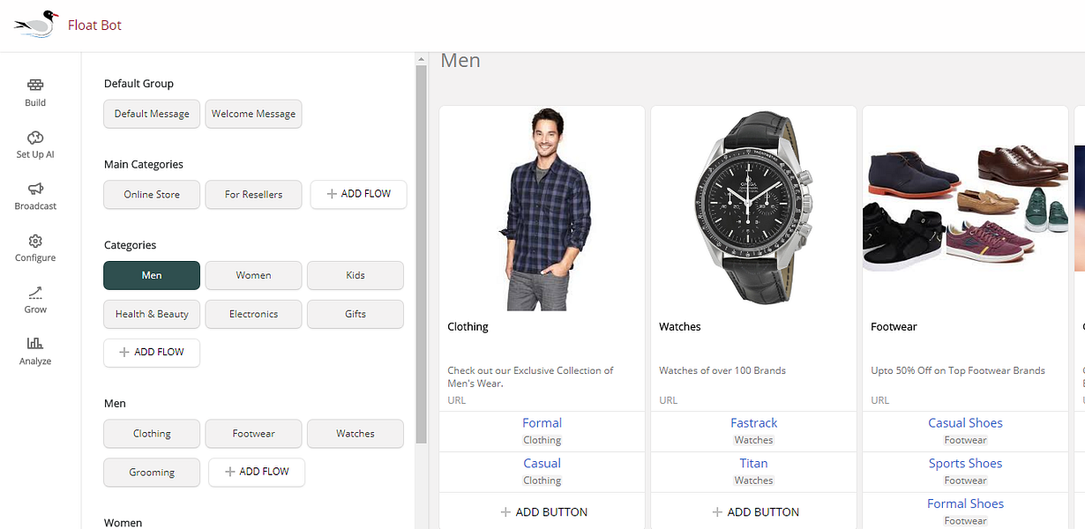Click the Women group heading at bottom
Viewport: 1085px width, 529px height.
click(123, 523)
